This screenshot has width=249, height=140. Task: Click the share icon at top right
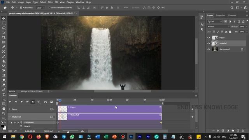click(245, 8)
